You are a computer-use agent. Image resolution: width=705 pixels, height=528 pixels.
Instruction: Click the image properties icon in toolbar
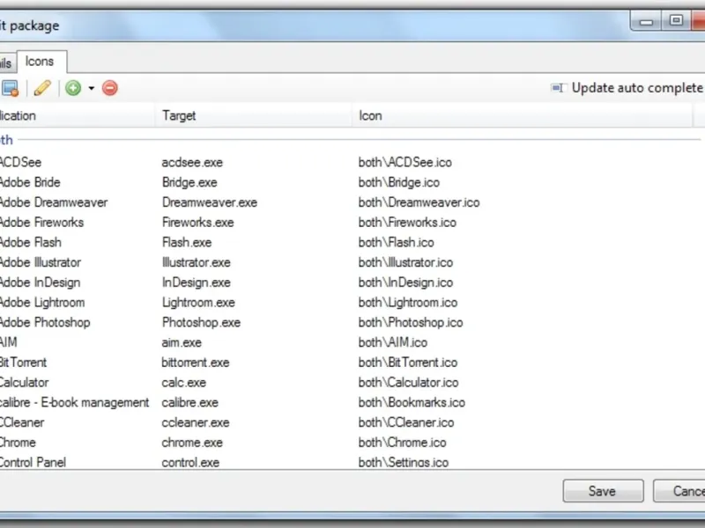point(10,88)
